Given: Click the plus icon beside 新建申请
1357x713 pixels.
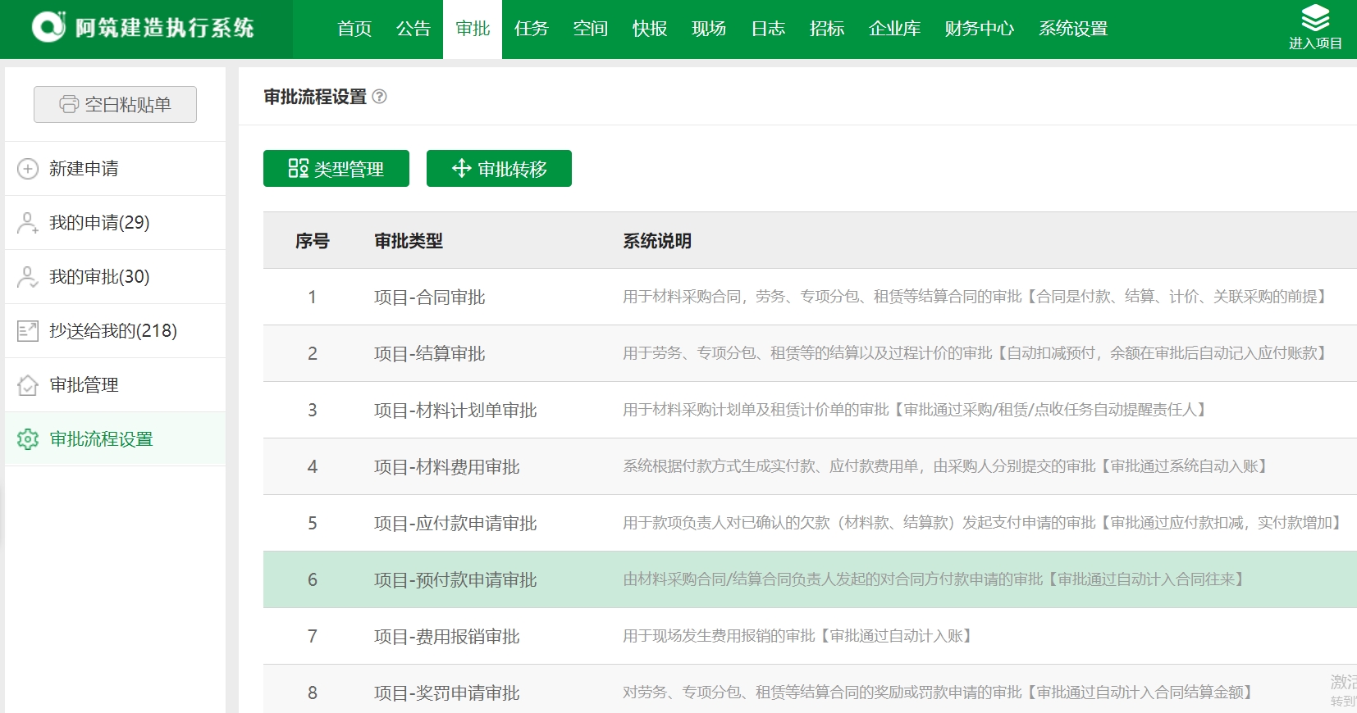Looking at the screenshot, I should [x=28, y=169].
